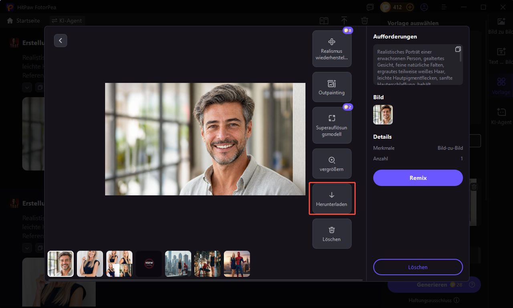Click the reference image under Bild

click(x=383, y=115)
